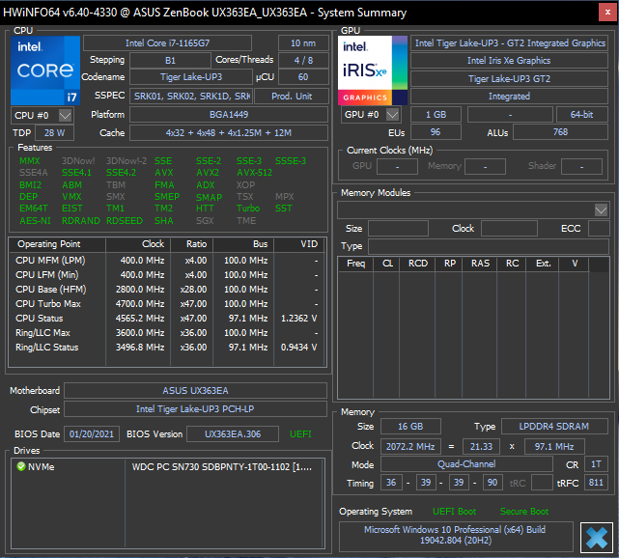Click the Microsoft Windows 10 Professional build text
The width and height of the screenshot is (619, 558).
pos(455,535)
